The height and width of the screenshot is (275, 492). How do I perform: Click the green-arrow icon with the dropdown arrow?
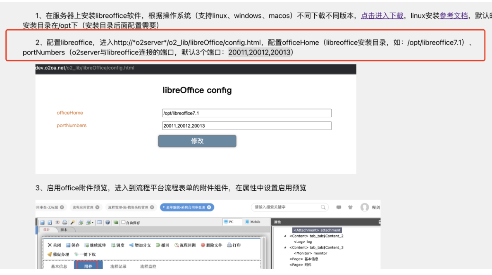pos(88,223)
